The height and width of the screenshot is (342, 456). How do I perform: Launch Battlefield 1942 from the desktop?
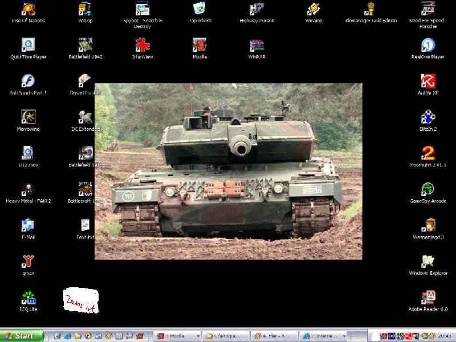coord(85,46)
